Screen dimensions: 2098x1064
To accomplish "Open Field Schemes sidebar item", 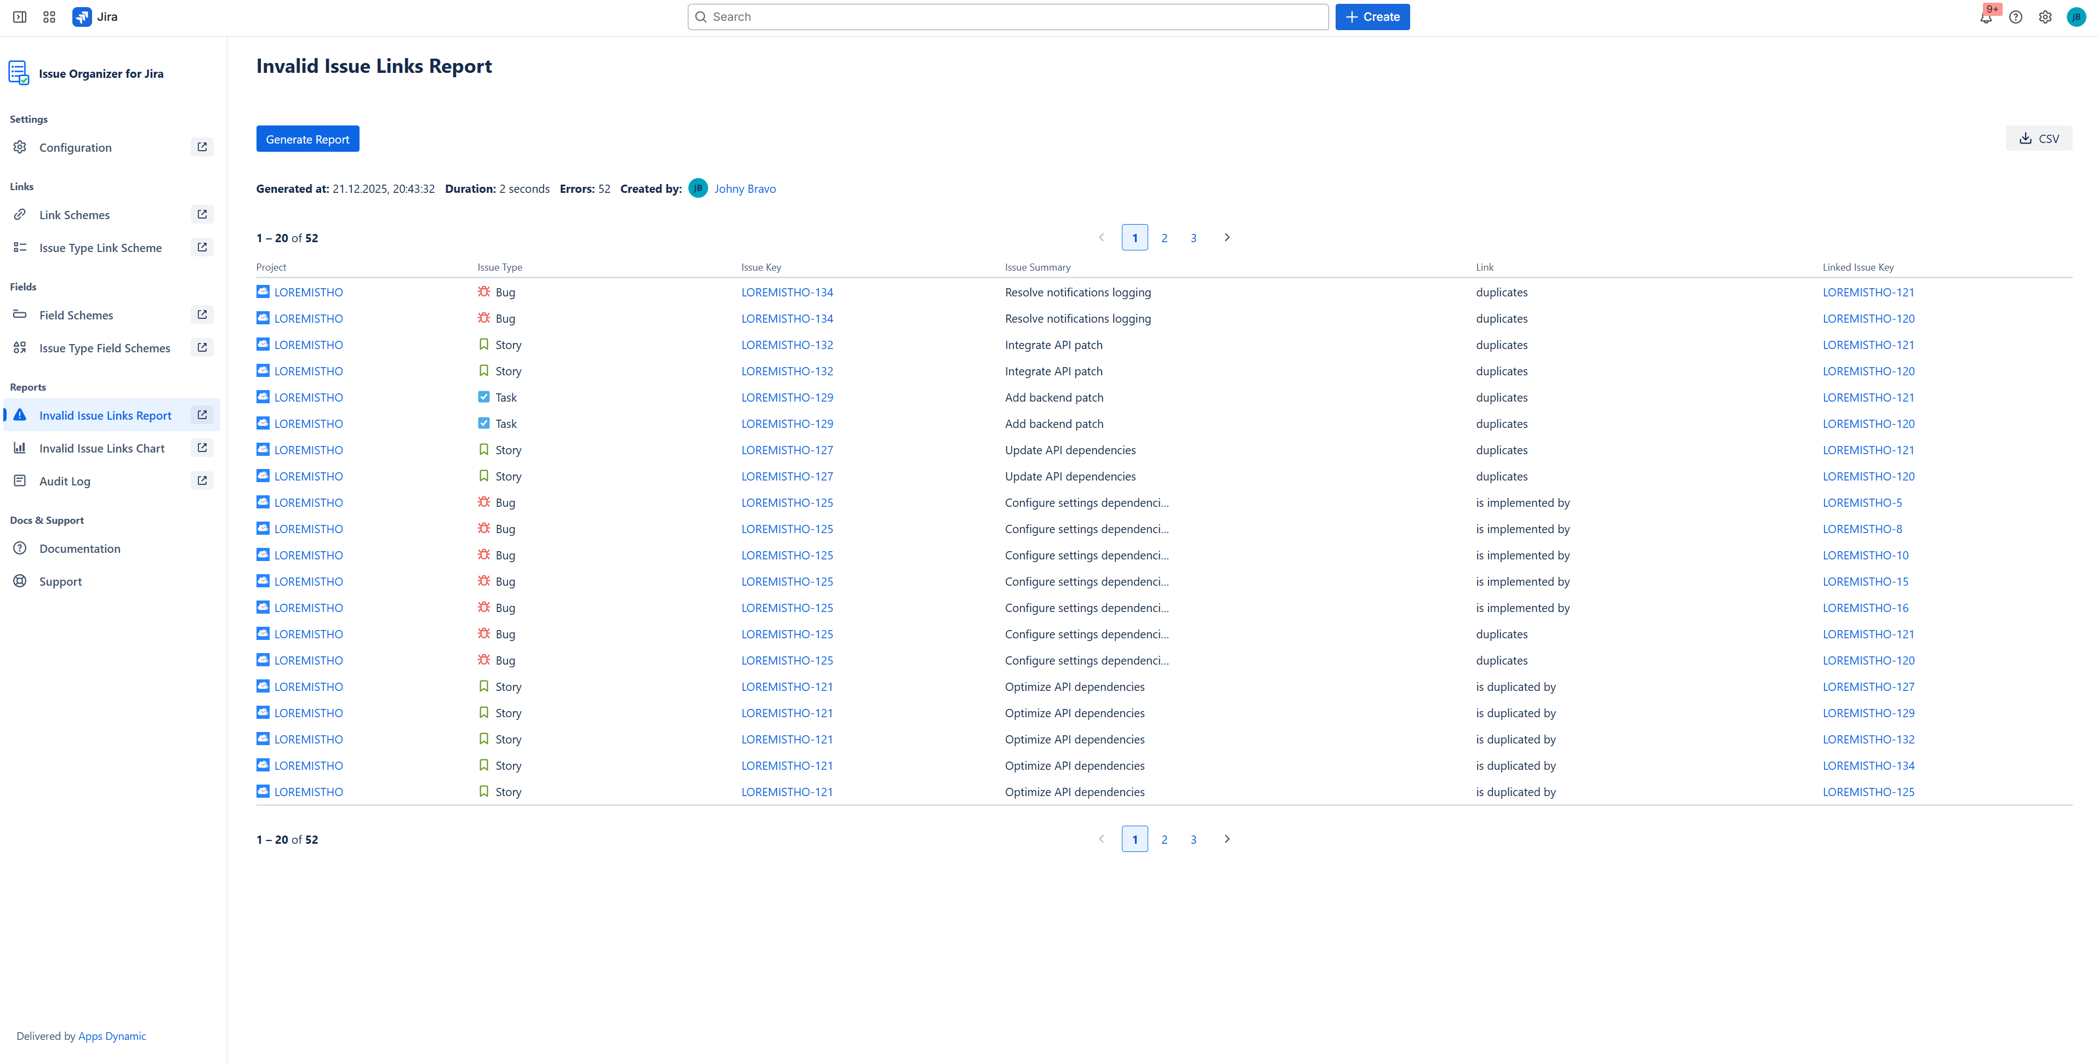I will click(x=76, y=315).
